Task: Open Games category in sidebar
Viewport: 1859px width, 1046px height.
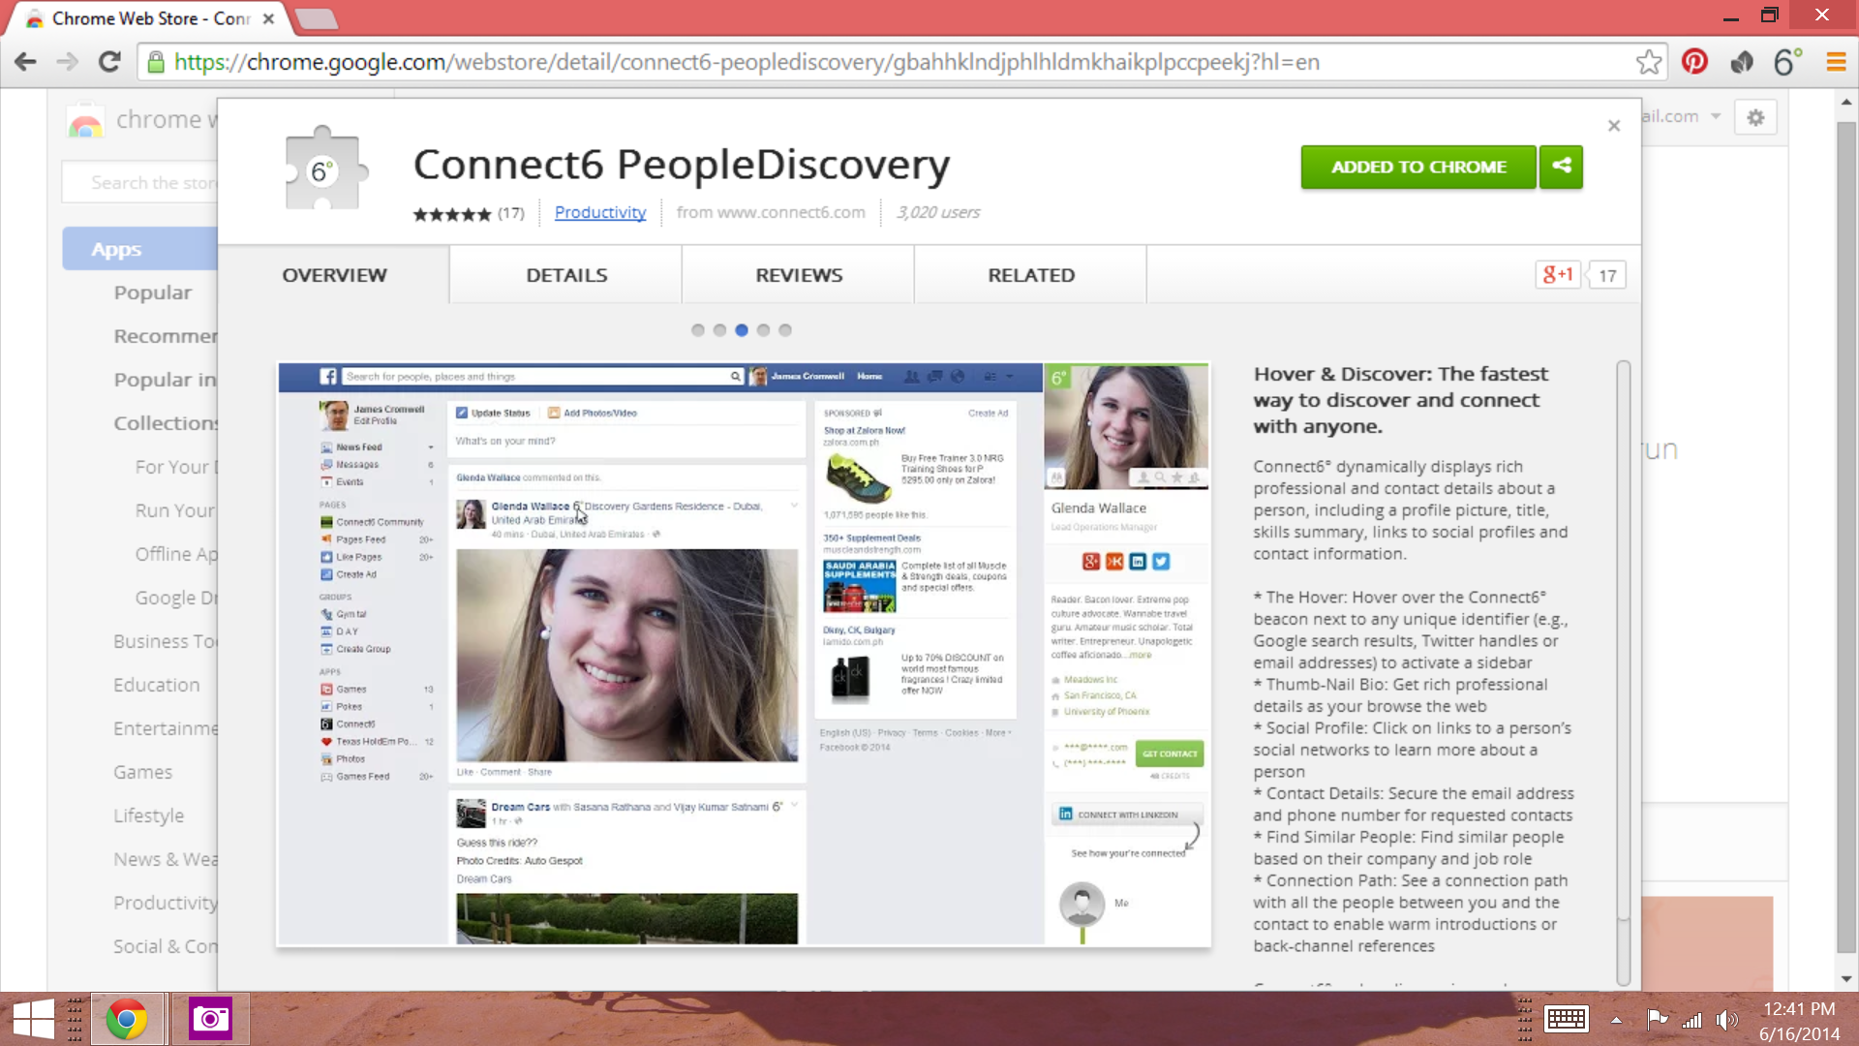Action: [x=143, y=772]
